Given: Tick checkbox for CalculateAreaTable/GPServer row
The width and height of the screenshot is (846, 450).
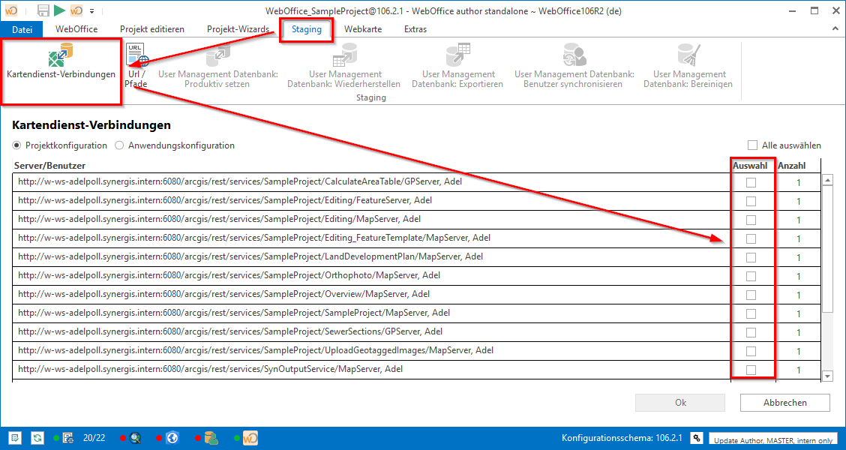Looking at the screenshot, I should (x=751, y=182).
